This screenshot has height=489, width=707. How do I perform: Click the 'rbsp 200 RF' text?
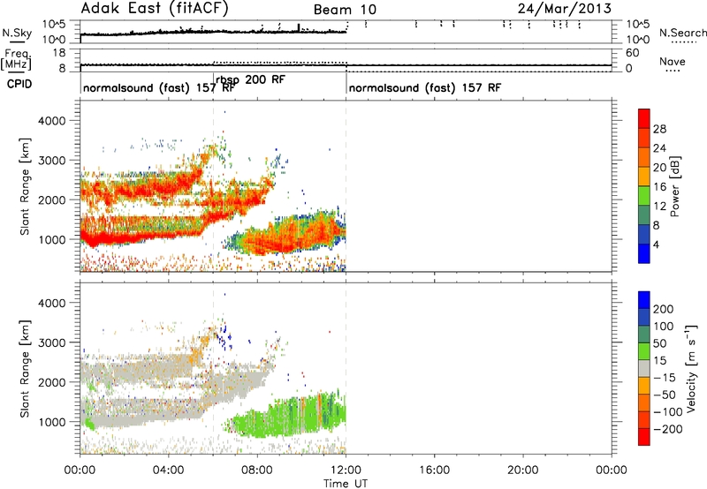pos(251,79)
